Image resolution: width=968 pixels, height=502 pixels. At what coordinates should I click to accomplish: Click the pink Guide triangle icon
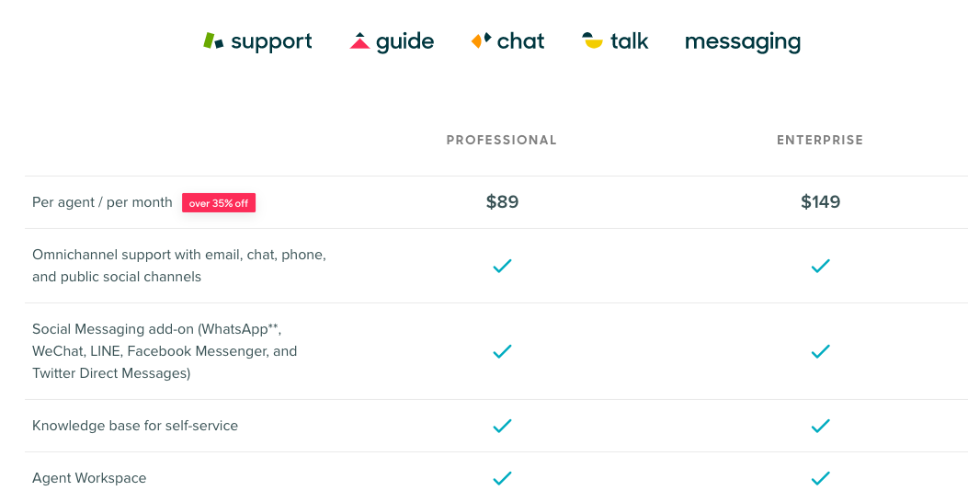(359, 40)
